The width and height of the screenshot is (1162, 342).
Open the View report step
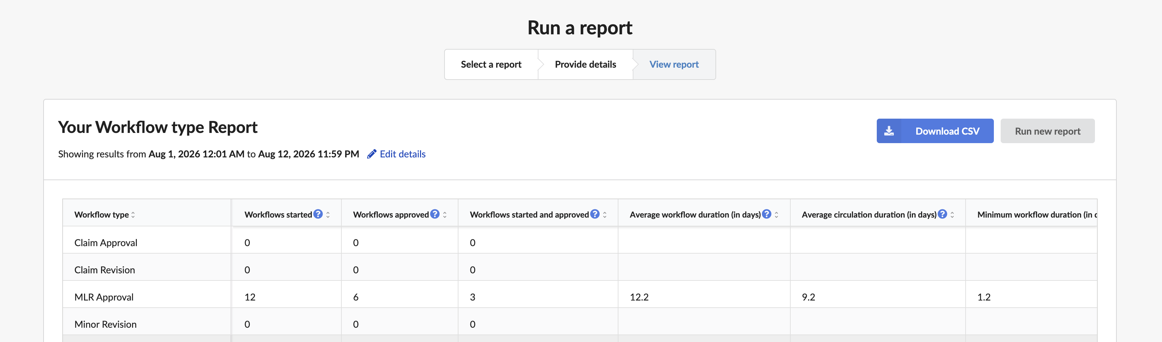674,65
